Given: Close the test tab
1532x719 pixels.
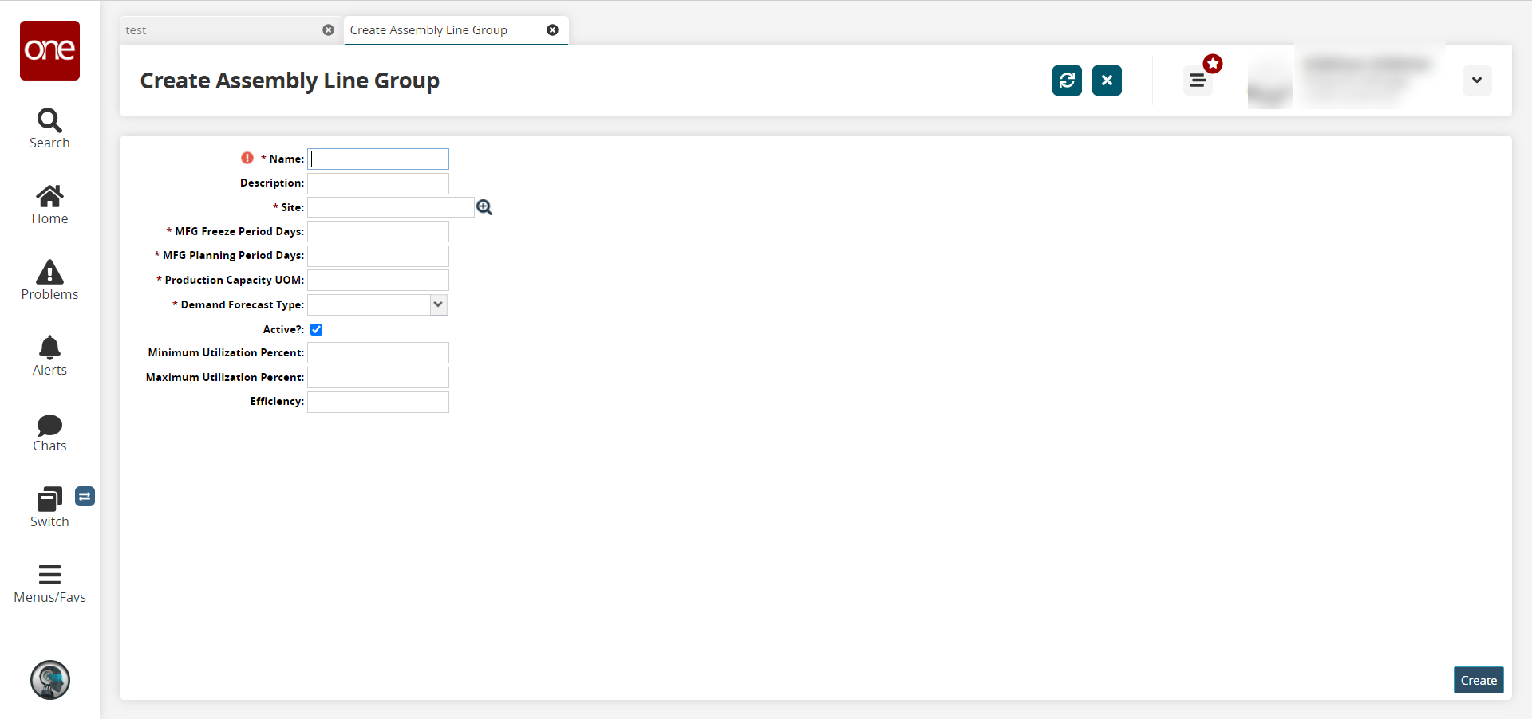Looking at the screenshot, I should (328, 29).
